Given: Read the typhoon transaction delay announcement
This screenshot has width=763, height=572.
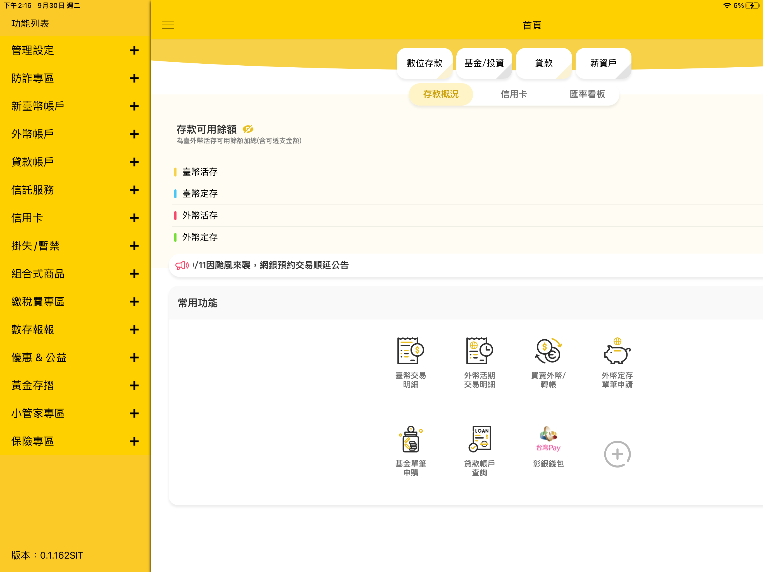Looking at the screenshot, I should [x=271, y=265].
